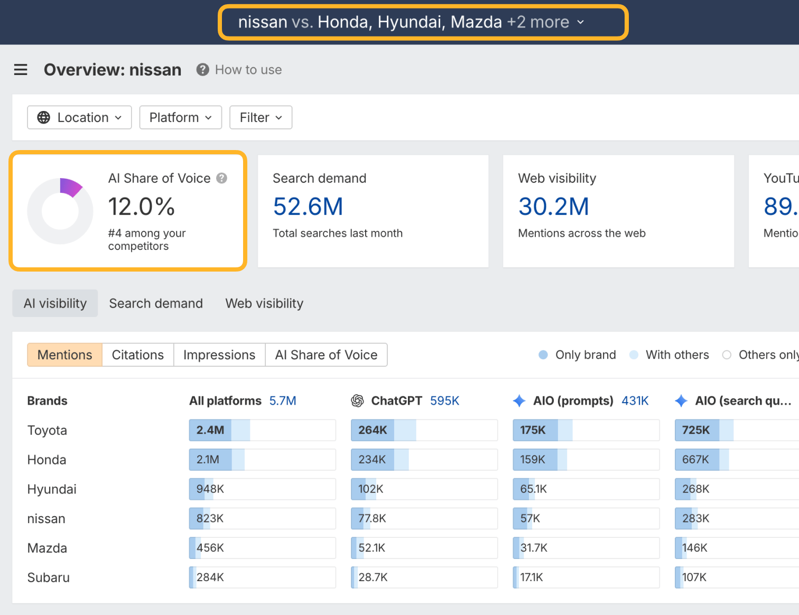Open the Platform dropdown
The height and width of the screenshot is (615, 799).
click(181, 117)
